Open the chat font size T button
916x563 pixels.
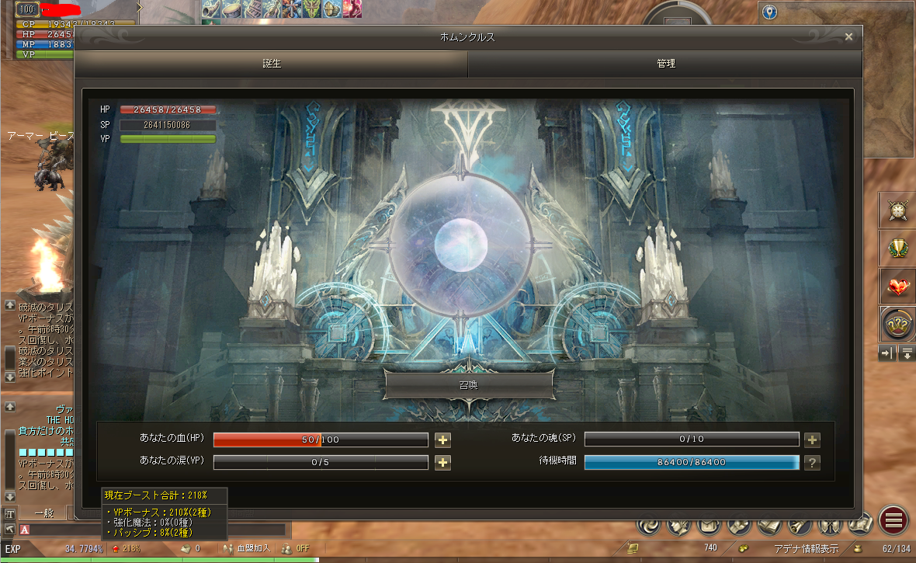click(x=10, y=514)
